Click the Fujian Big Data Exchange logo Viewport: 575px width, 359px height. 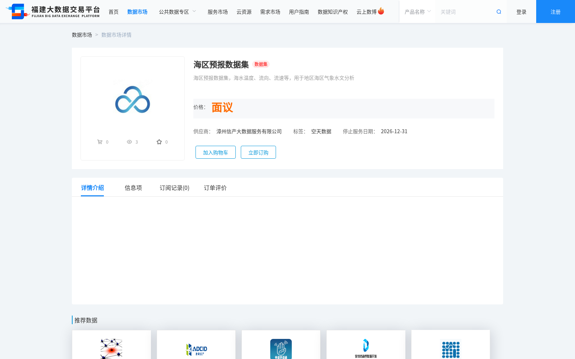[53, 11]
